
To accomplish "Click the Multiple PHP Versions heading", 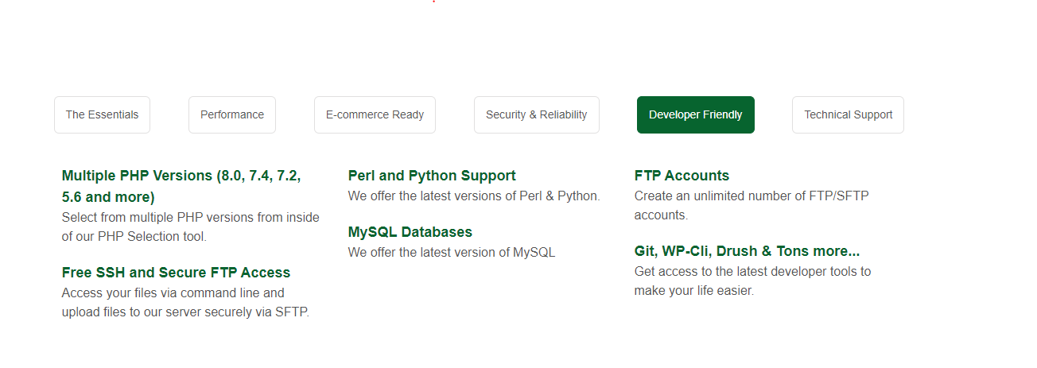I will pyautogui.click(x=181, y=176).
